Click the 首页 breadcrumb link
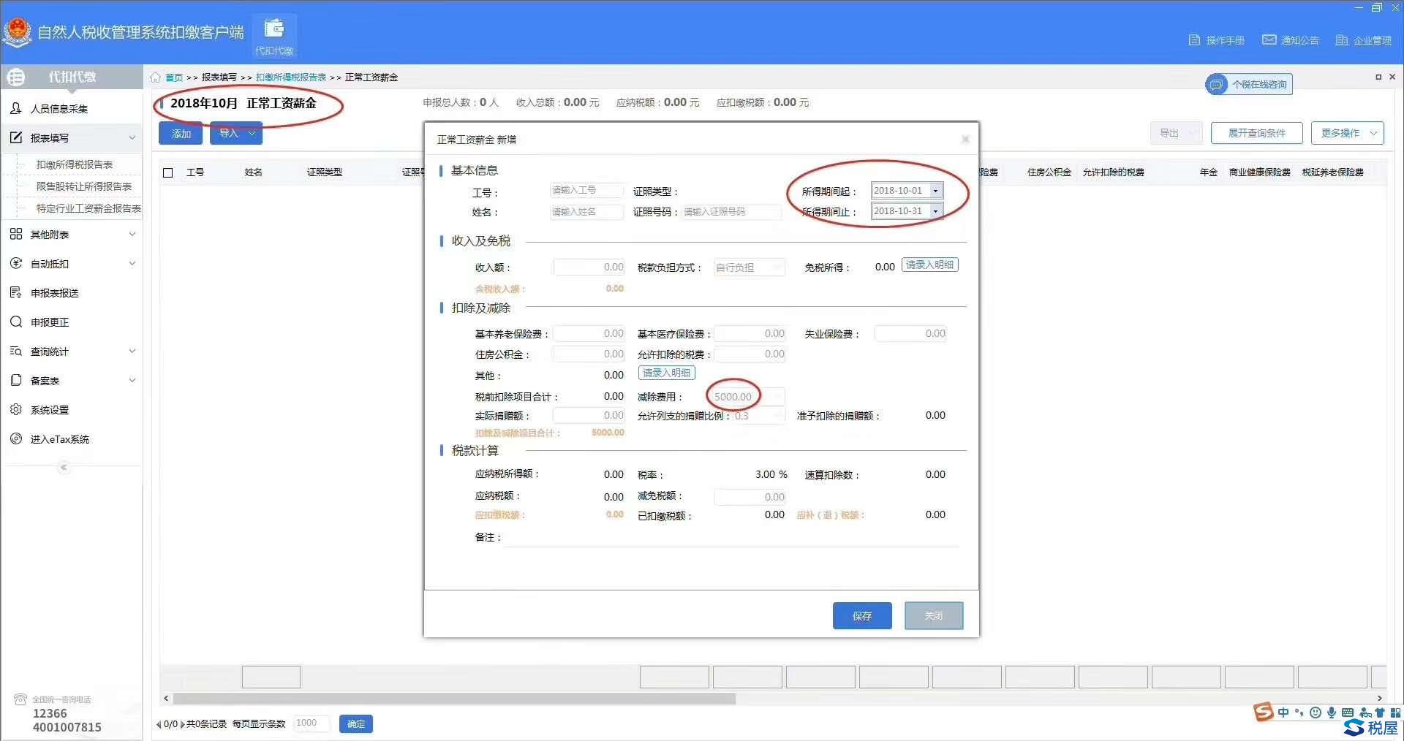This screenshot has width=1404, height=741. click(174, 77)
